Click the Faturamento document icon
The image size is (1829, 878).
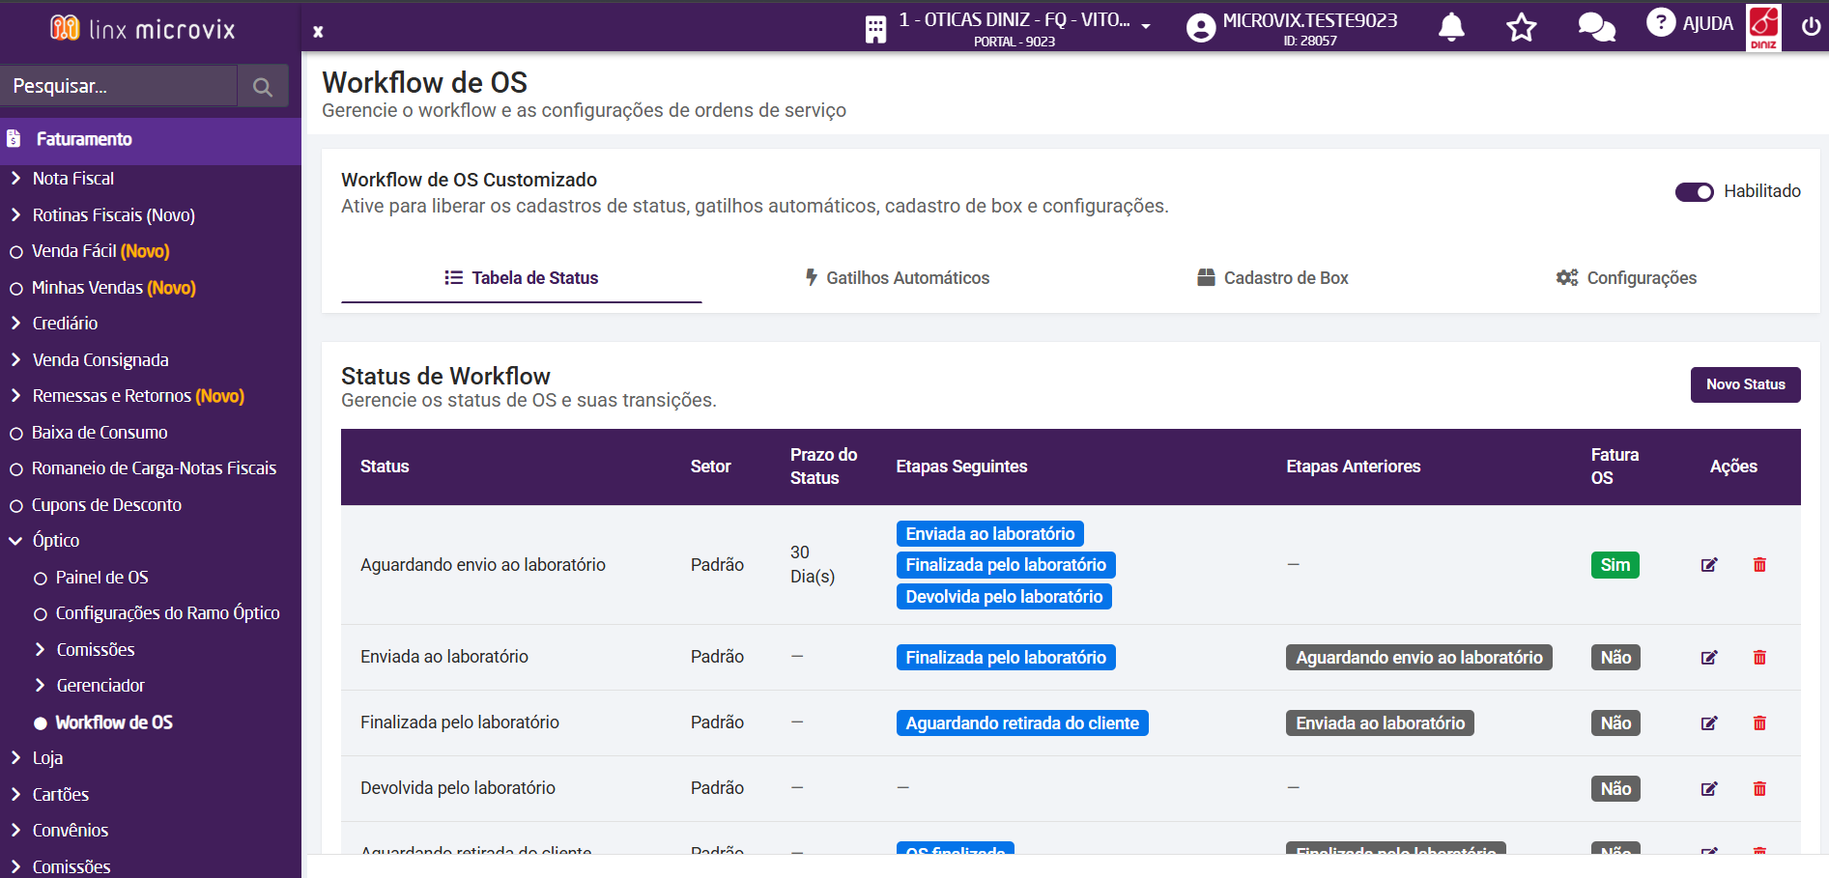tap(14, 139)
